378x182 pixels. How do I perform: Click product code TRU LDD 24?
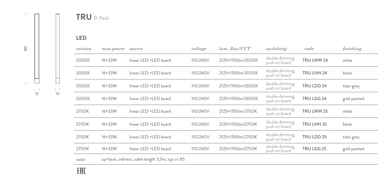coord(314,86)
